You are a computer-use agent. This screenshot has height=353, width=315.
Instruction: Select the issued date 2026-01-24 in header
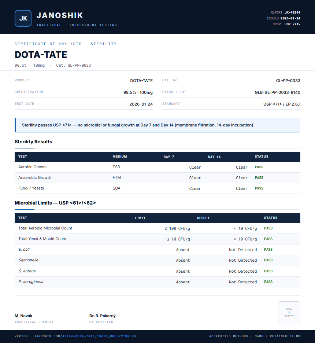290,18
